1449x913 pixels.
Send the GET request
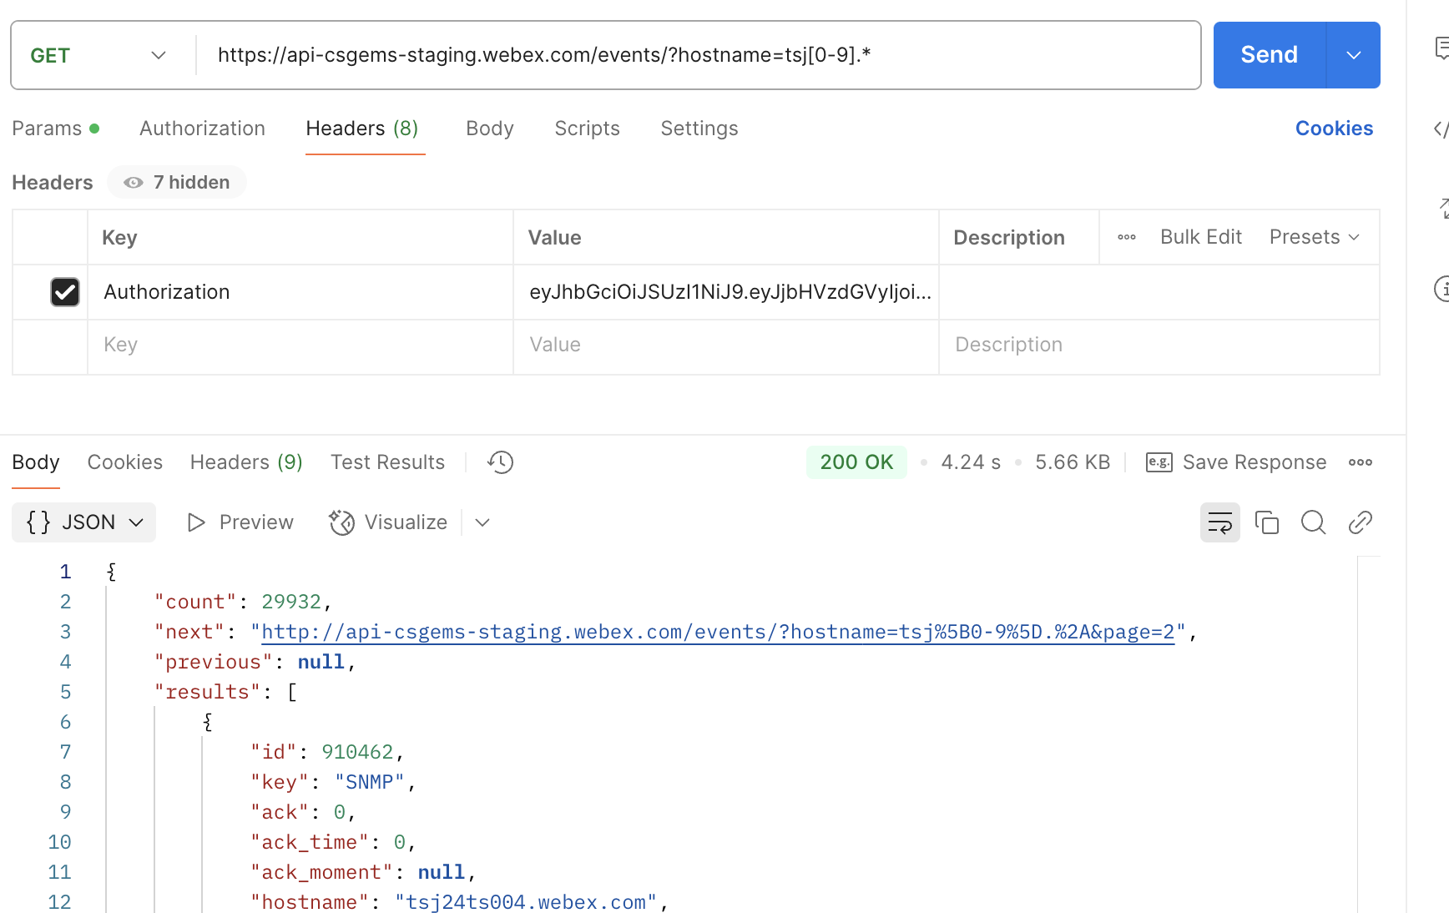pyautogui.click(x=1269, y=55)
